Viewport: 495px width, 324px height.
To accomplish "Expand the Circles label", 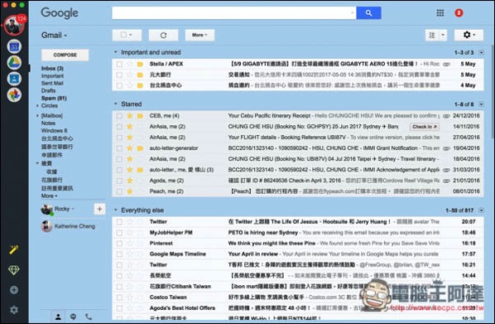I will pyautogui.click(x=37, y=105).
